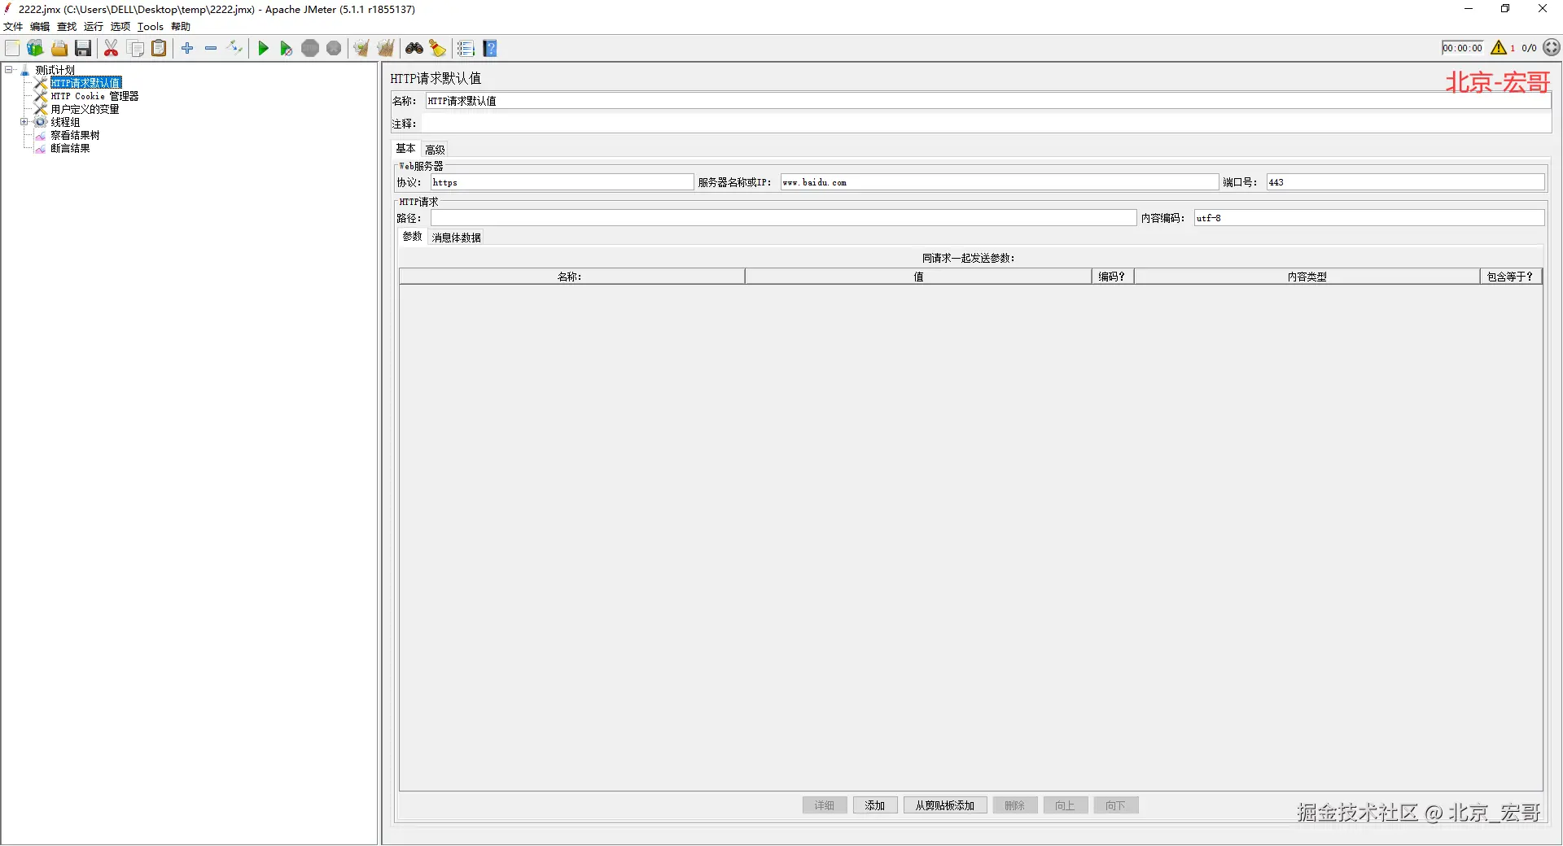Click the 编码? column header
Image resolution: width=1563 pixels, height=846 pixels.
1112,277
